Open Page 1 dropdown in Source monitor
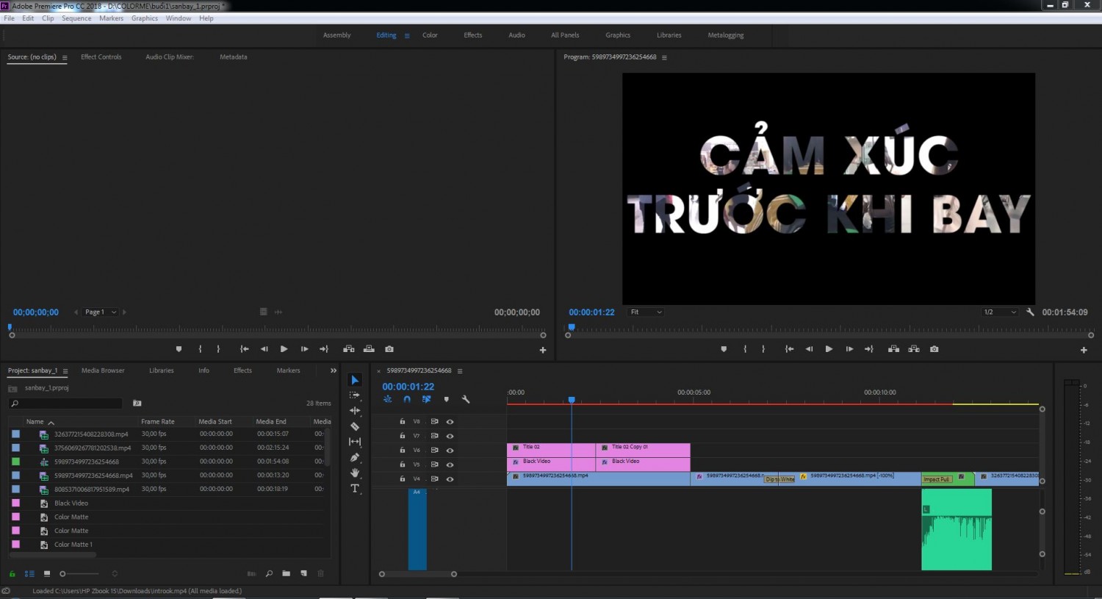Viewport: 1102px width, 599px height. pyautogui.click(x=101, y=312)
